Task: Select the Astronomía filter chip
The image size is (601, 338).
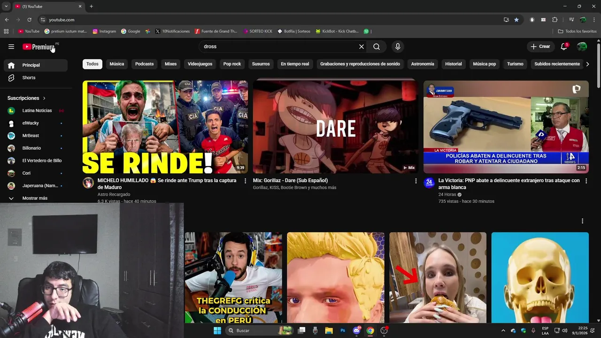Action: click(423, 64)
